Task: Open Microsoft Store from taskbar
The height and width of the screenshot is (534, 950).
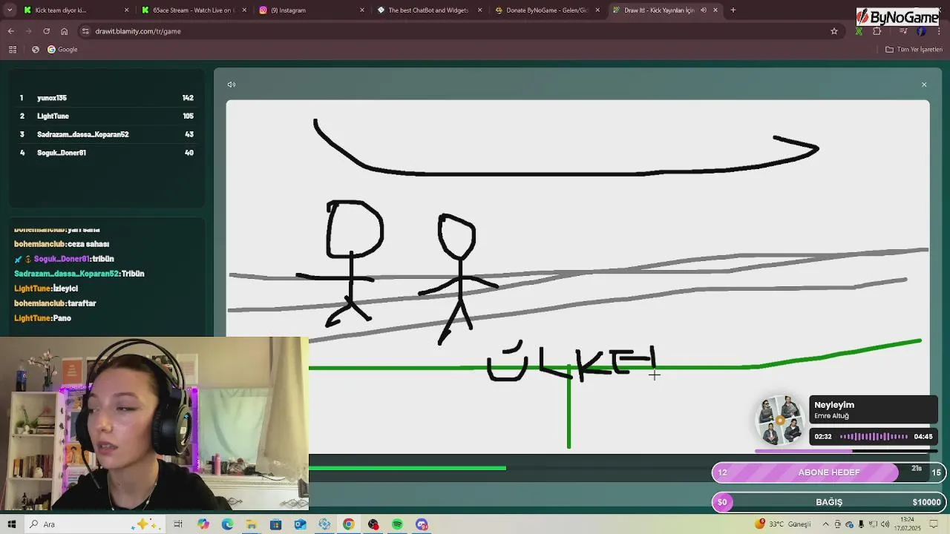Action: 275,524
